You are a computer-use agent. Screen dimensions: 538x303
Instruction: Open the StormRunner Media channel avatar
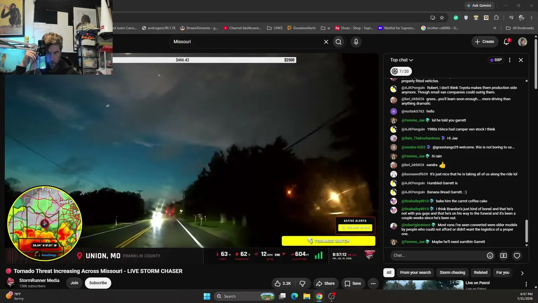click(x=11, y=283)
